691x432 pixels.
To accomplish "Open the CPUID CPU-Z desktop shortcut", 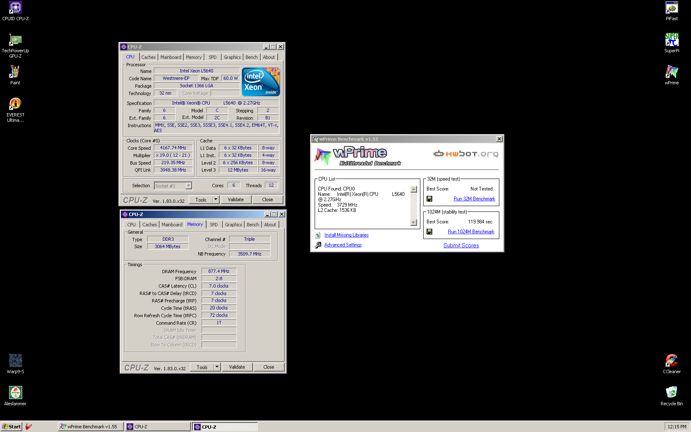I will tap(15, 11).
